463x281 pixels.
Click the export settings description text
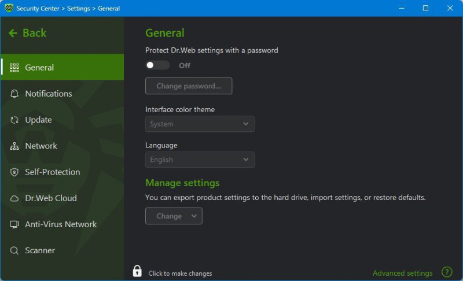[285, 198]
